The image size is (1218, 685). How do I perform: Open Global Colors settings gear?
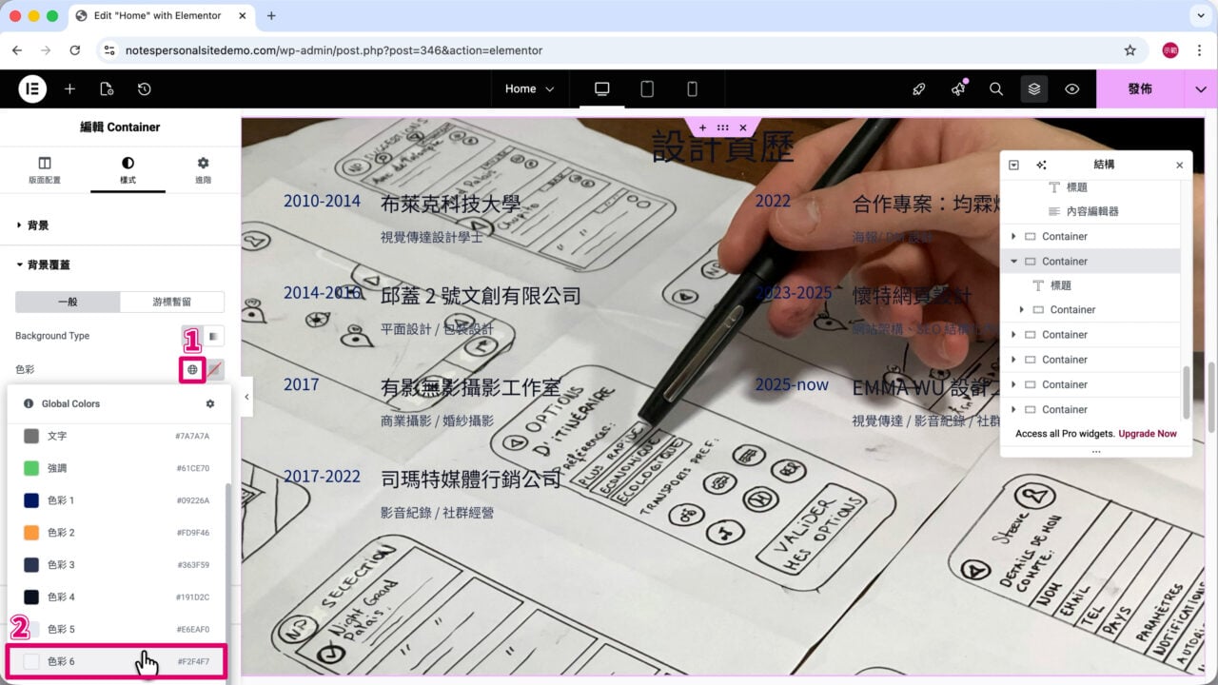click(210, 403)
